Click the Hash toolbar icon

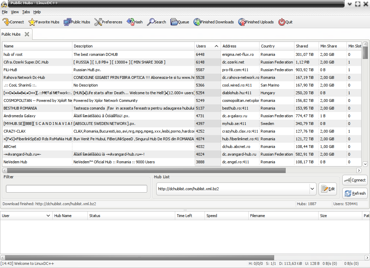pos(130,22)
